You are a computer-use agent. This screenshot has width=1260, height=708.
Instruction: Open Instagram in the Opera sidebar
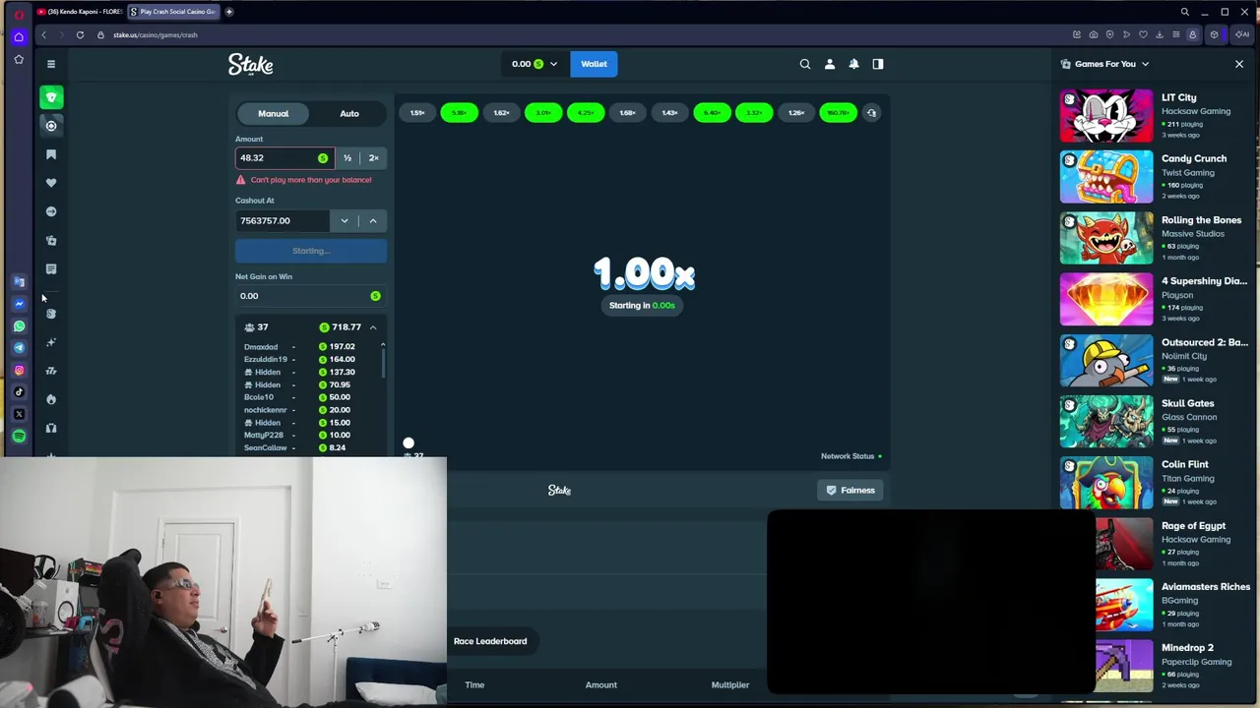point(19,370)
